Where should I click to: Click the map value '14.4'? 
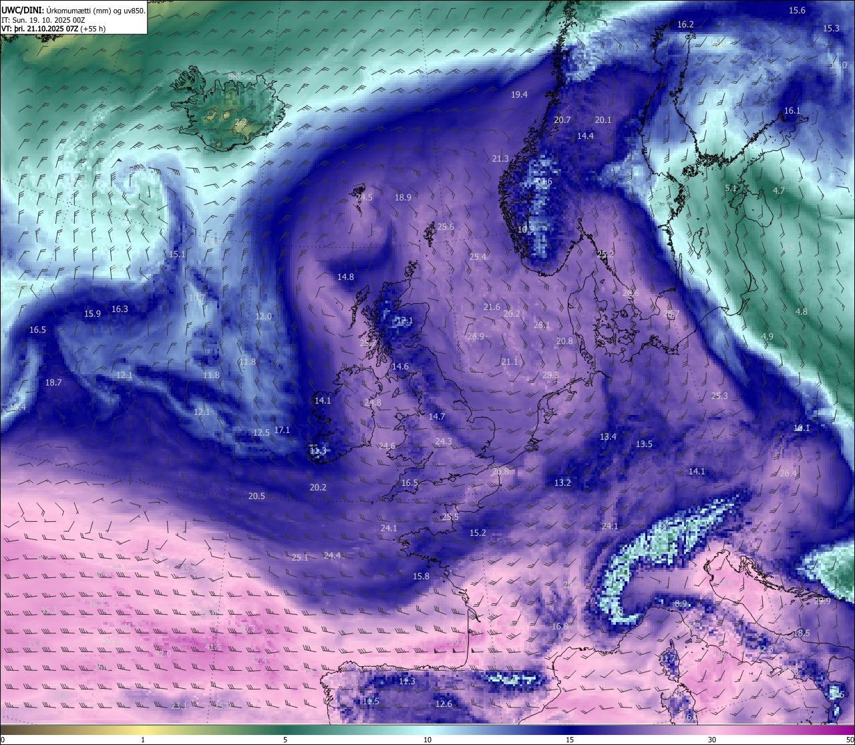coord(585,136)
